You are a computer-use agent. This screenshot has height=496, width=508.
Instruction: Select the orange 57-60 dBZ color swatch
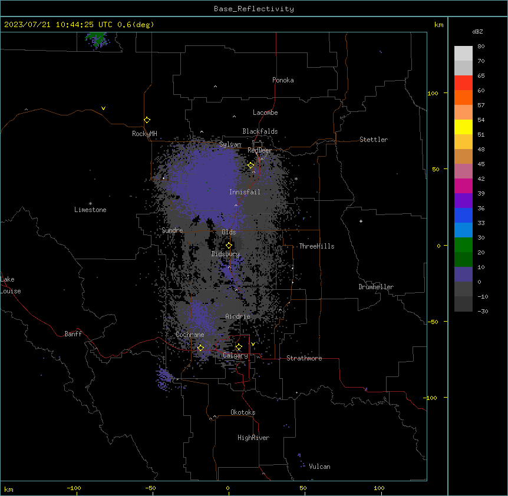tap(463, 97)
